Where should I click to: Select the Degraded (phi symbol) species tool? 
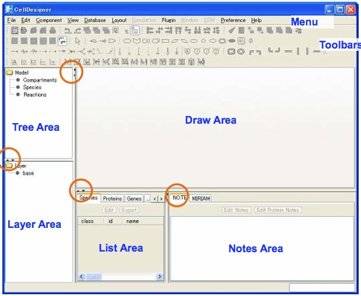pyautogui.click(x=251, y=41)
